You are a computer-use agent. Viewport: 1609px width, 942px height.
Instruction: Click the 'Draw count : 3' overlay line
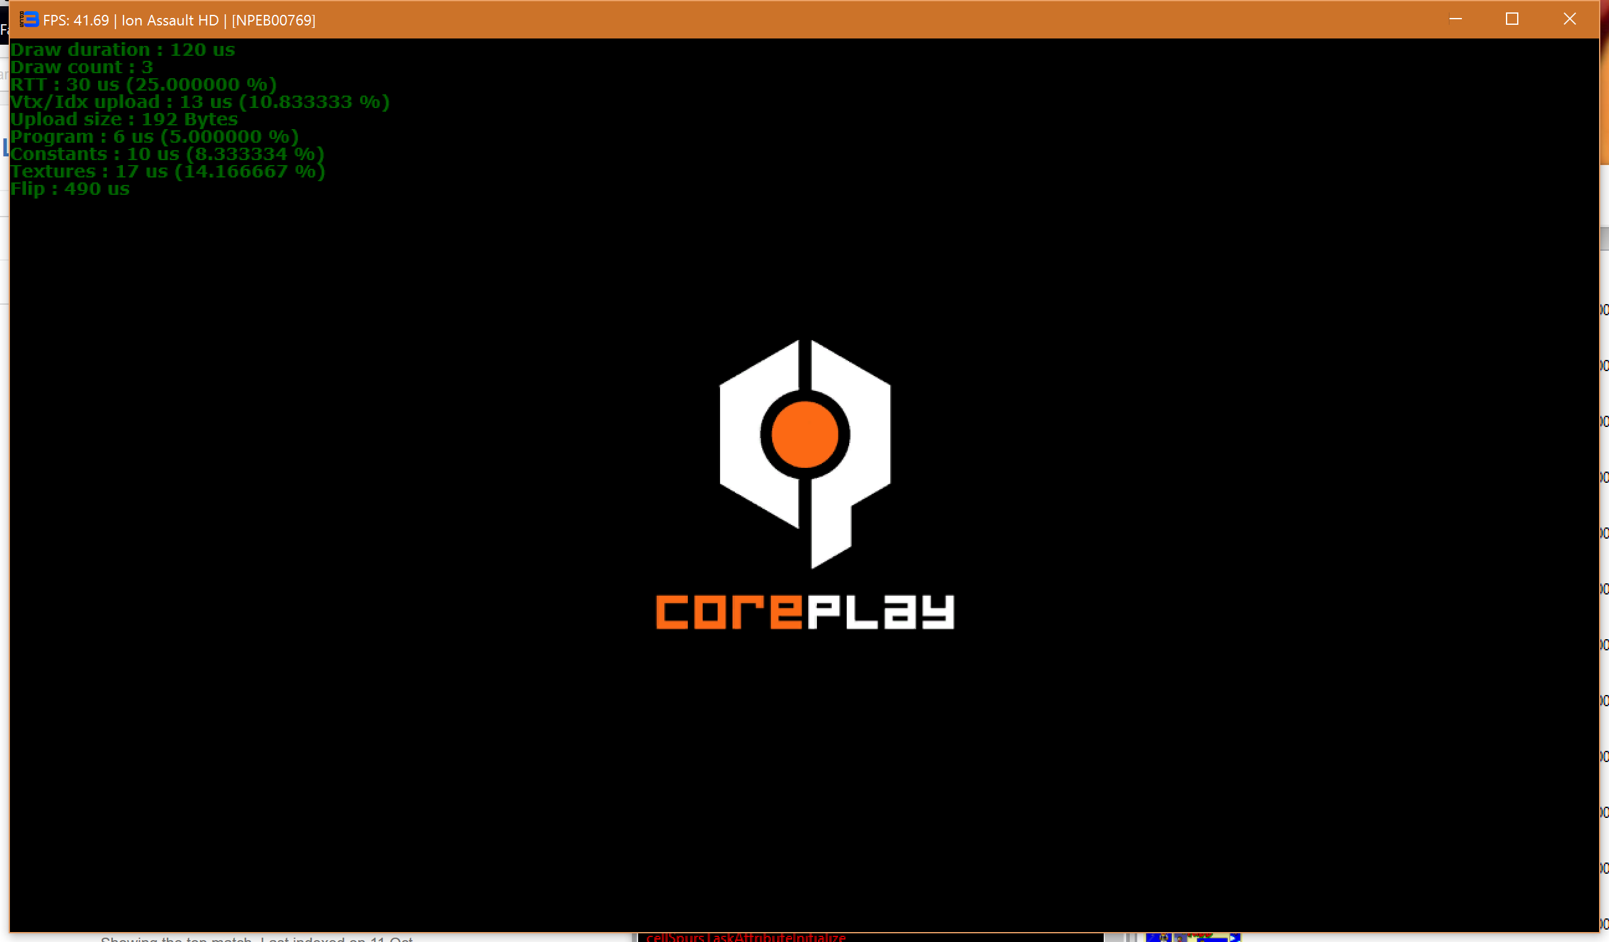pyautogui.click(x=82, y=67)
